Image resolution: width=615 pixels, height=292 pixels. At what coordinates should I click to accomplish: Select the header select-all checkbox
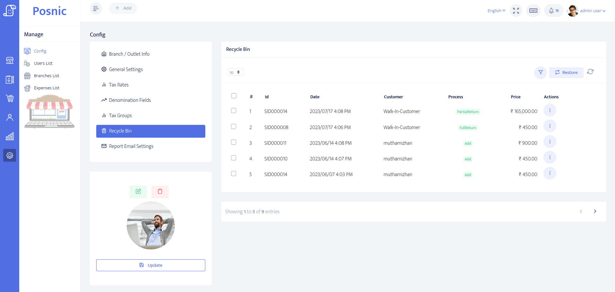[234, 96]
